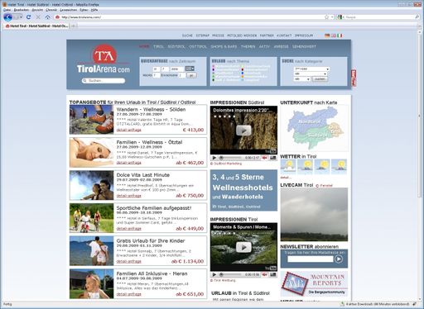424x309 pixels.
Task: Open the SÜDTIROL navigation item
Action: [176, 46]
